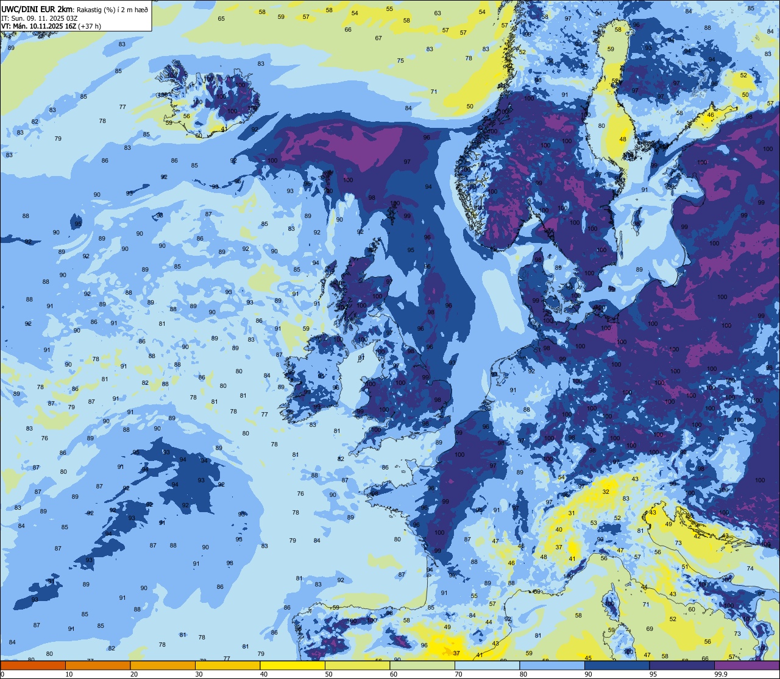Screen dimensions: 780x679
Task: Click the light blue 70–80 legend swatch
Action: (x=487, y=665)
